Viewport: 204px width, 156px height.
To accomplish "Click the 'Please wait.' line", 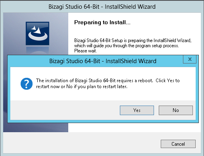I will pyautogui.click(x=85, y=51).
